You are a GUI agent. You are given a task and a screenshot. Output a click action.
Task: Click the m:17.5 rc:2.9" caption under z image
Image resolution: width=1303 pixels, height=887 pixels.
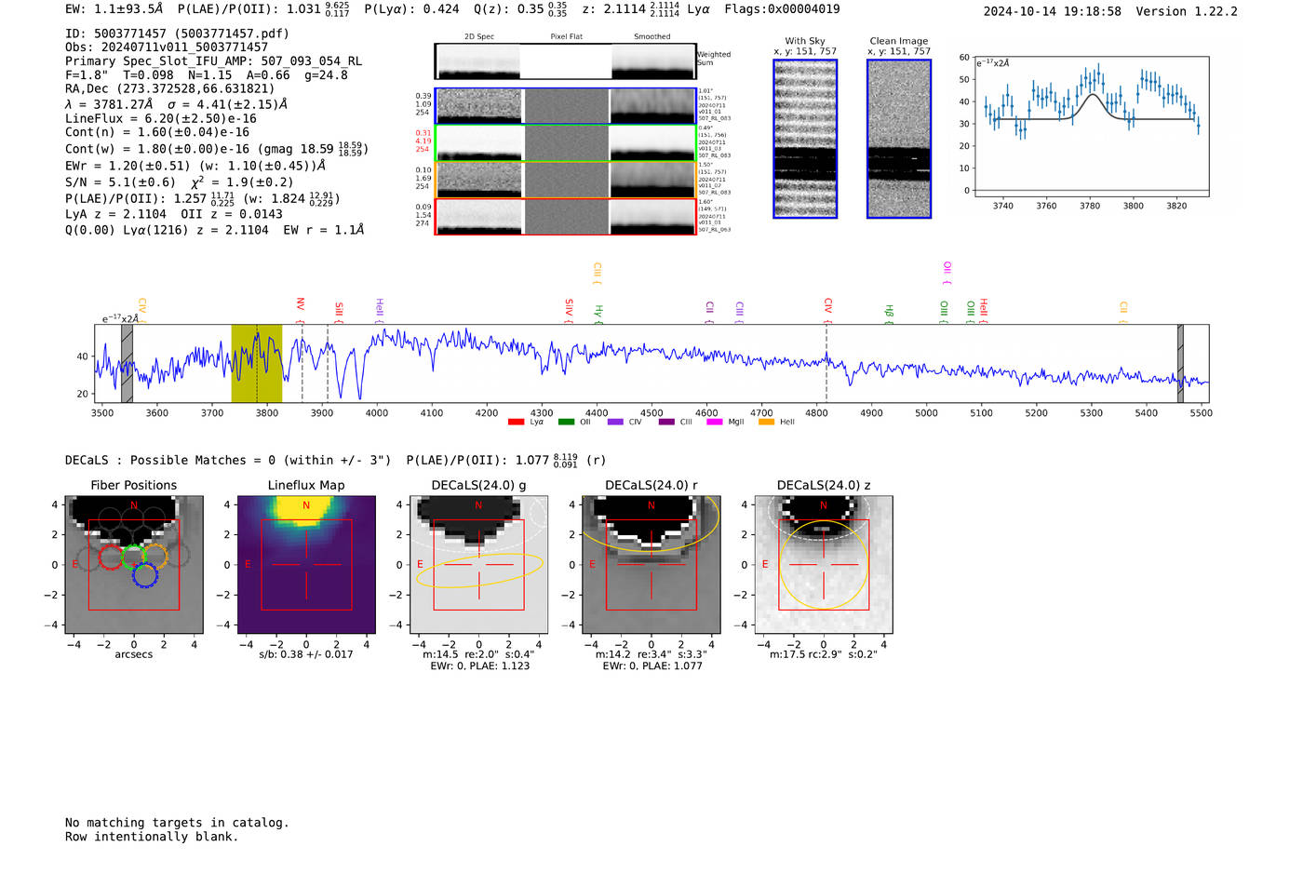(824, 654)
